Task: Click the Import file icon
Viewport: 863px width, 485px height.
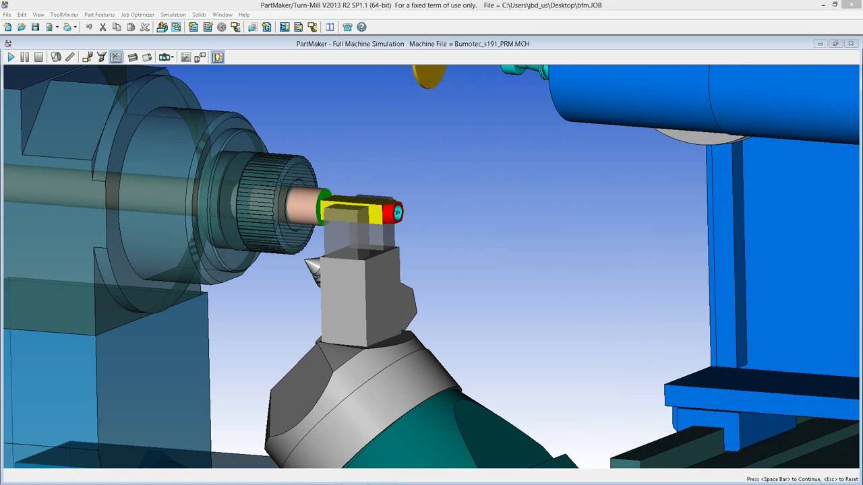Action: pos(49,27)
